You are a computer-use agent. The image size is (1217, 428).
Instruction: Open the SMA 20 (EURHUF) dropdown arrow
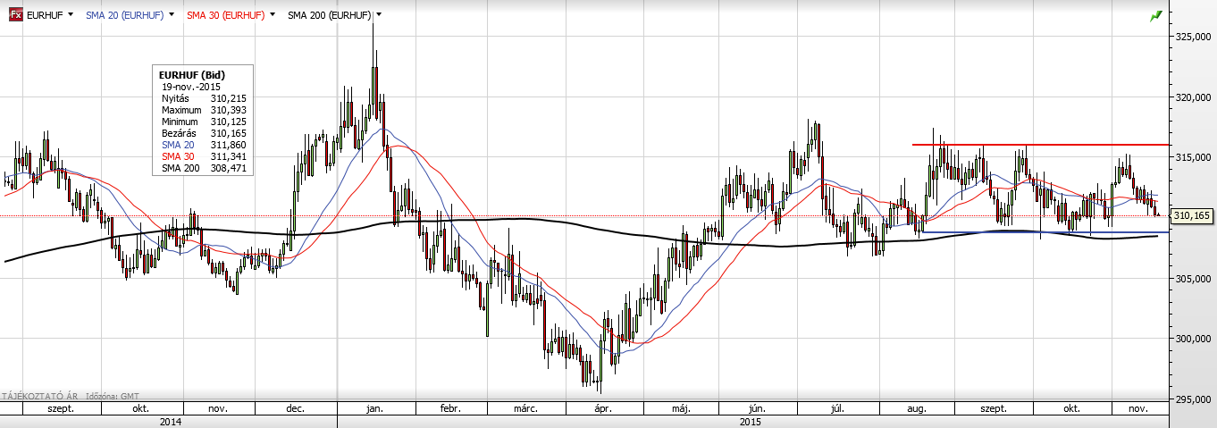[x=171, y=14]
